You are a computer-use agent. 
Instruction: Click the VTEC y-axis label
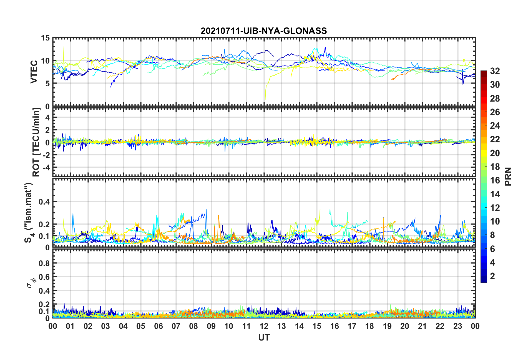click(x=34, y=72)
